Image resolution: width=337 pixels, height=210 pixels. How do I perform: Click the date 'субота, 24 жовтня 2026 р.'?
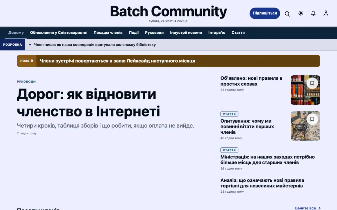168,21
